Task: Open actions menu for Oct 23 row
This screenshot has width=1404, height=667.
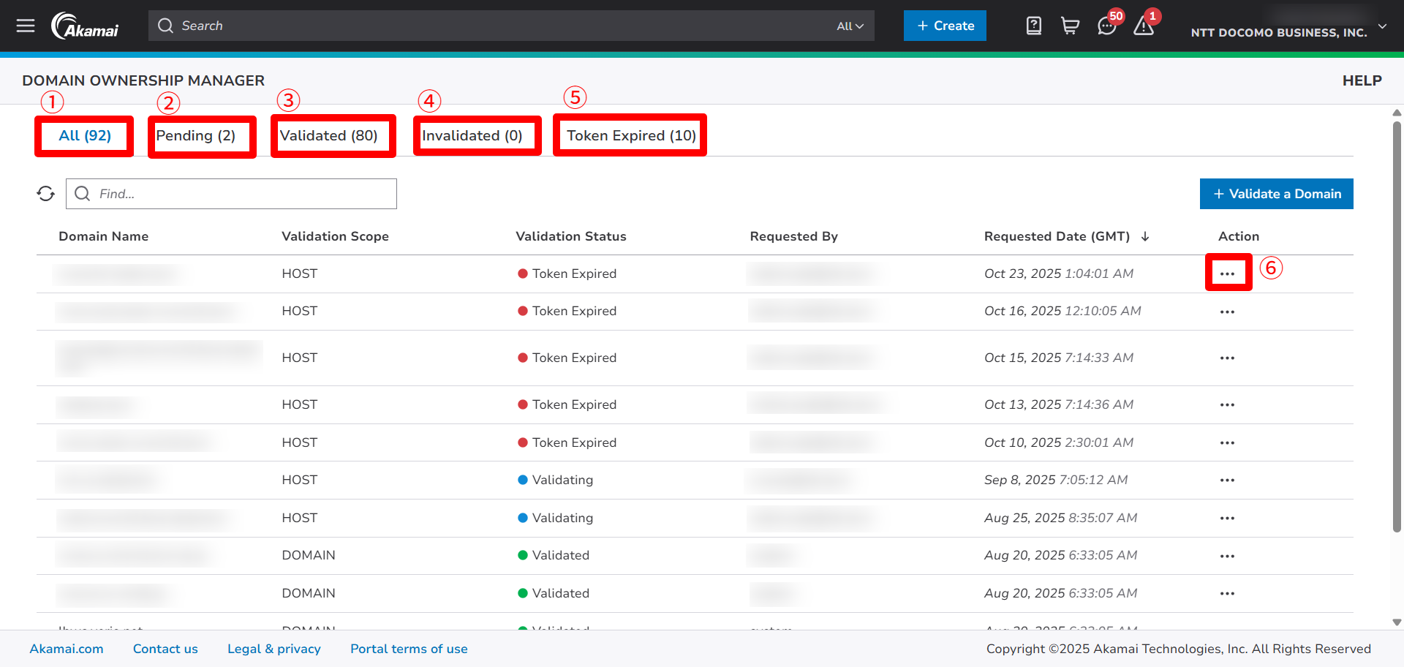Action: pos(1227,274)
